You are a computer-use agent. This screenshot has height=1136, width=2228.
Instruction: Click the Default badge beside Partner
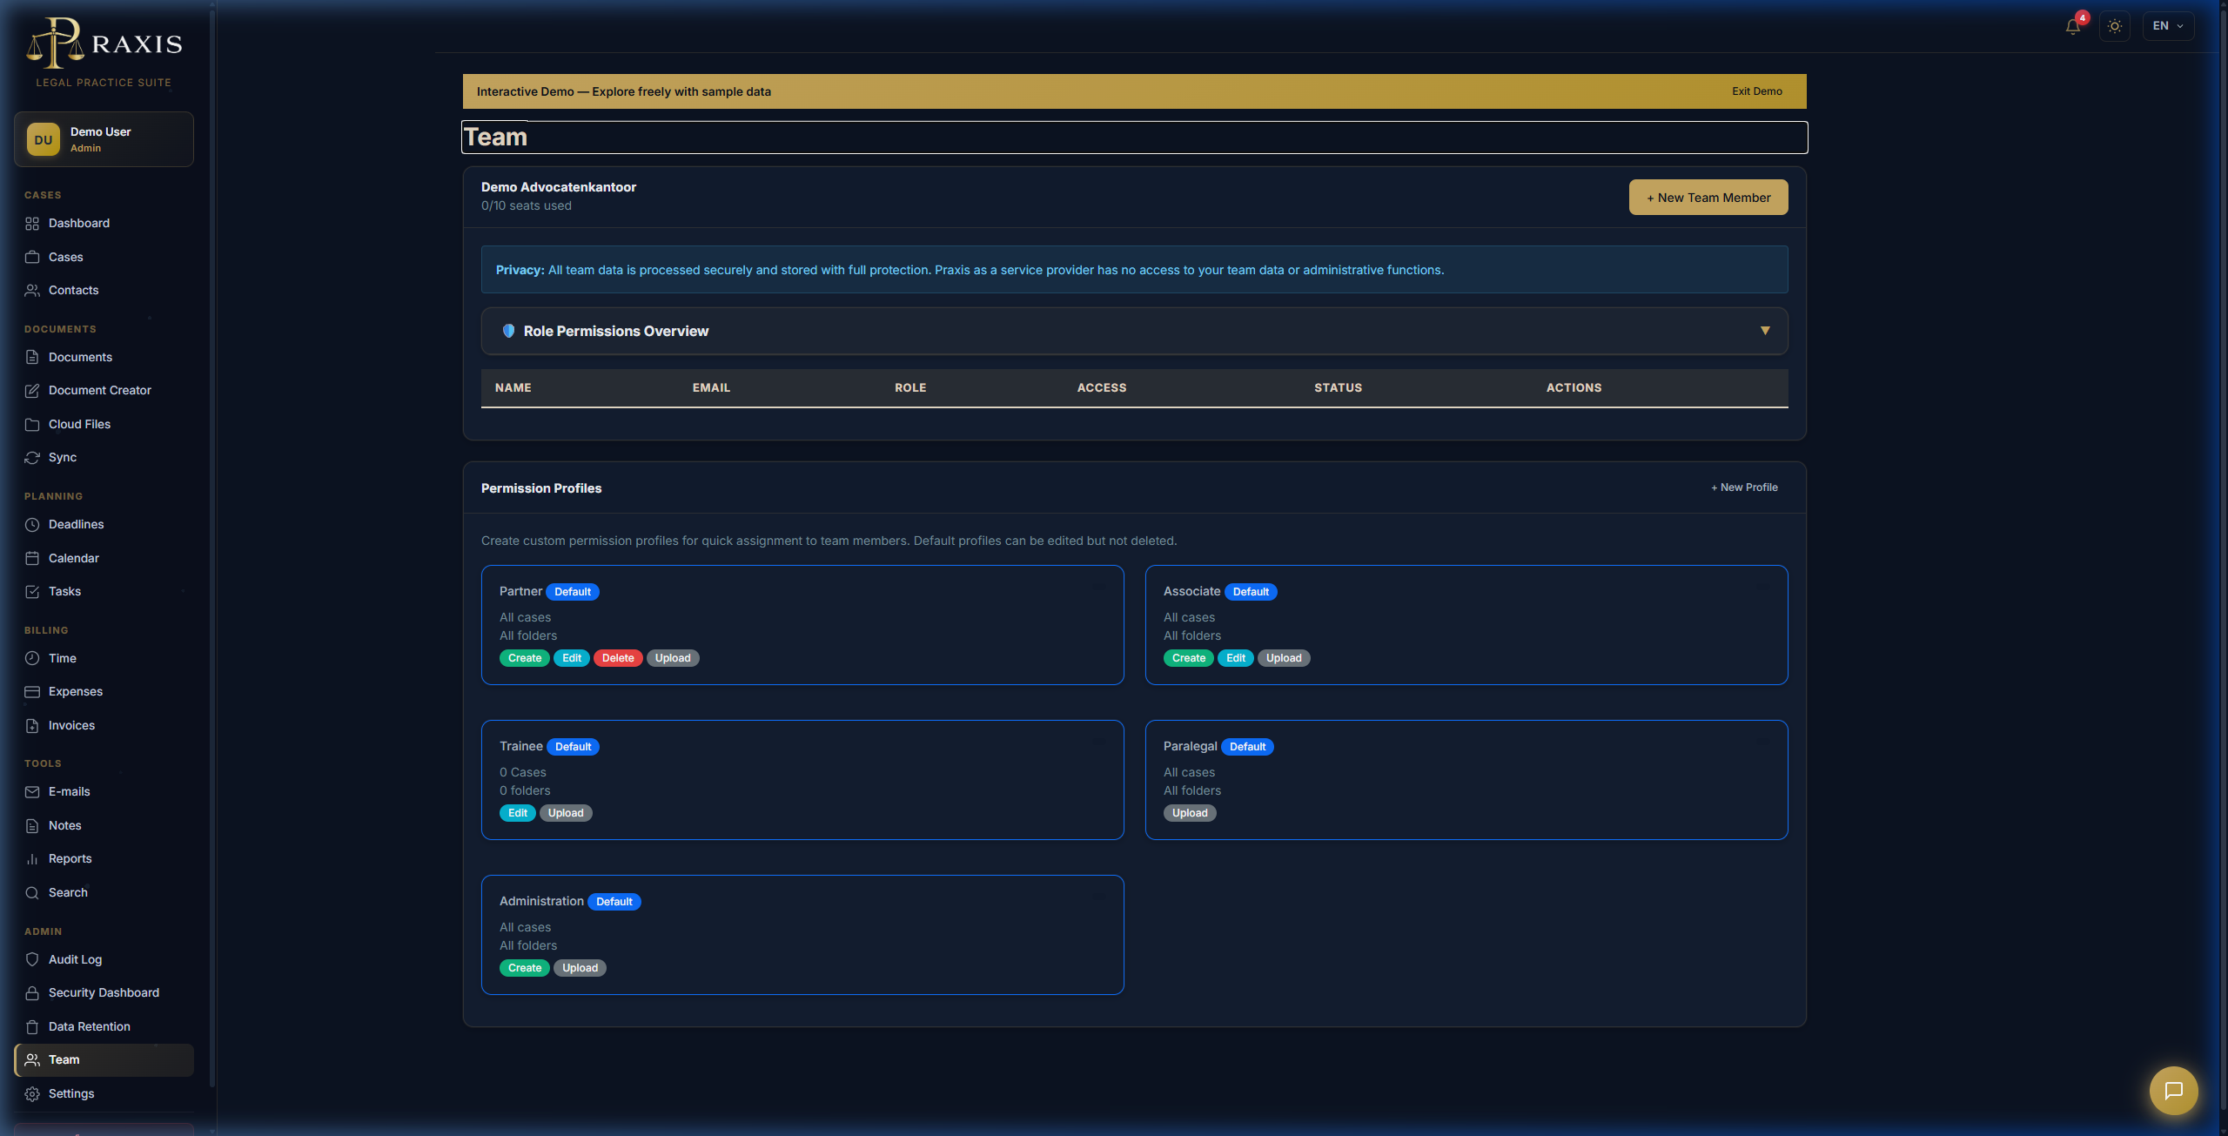(573, 592)
